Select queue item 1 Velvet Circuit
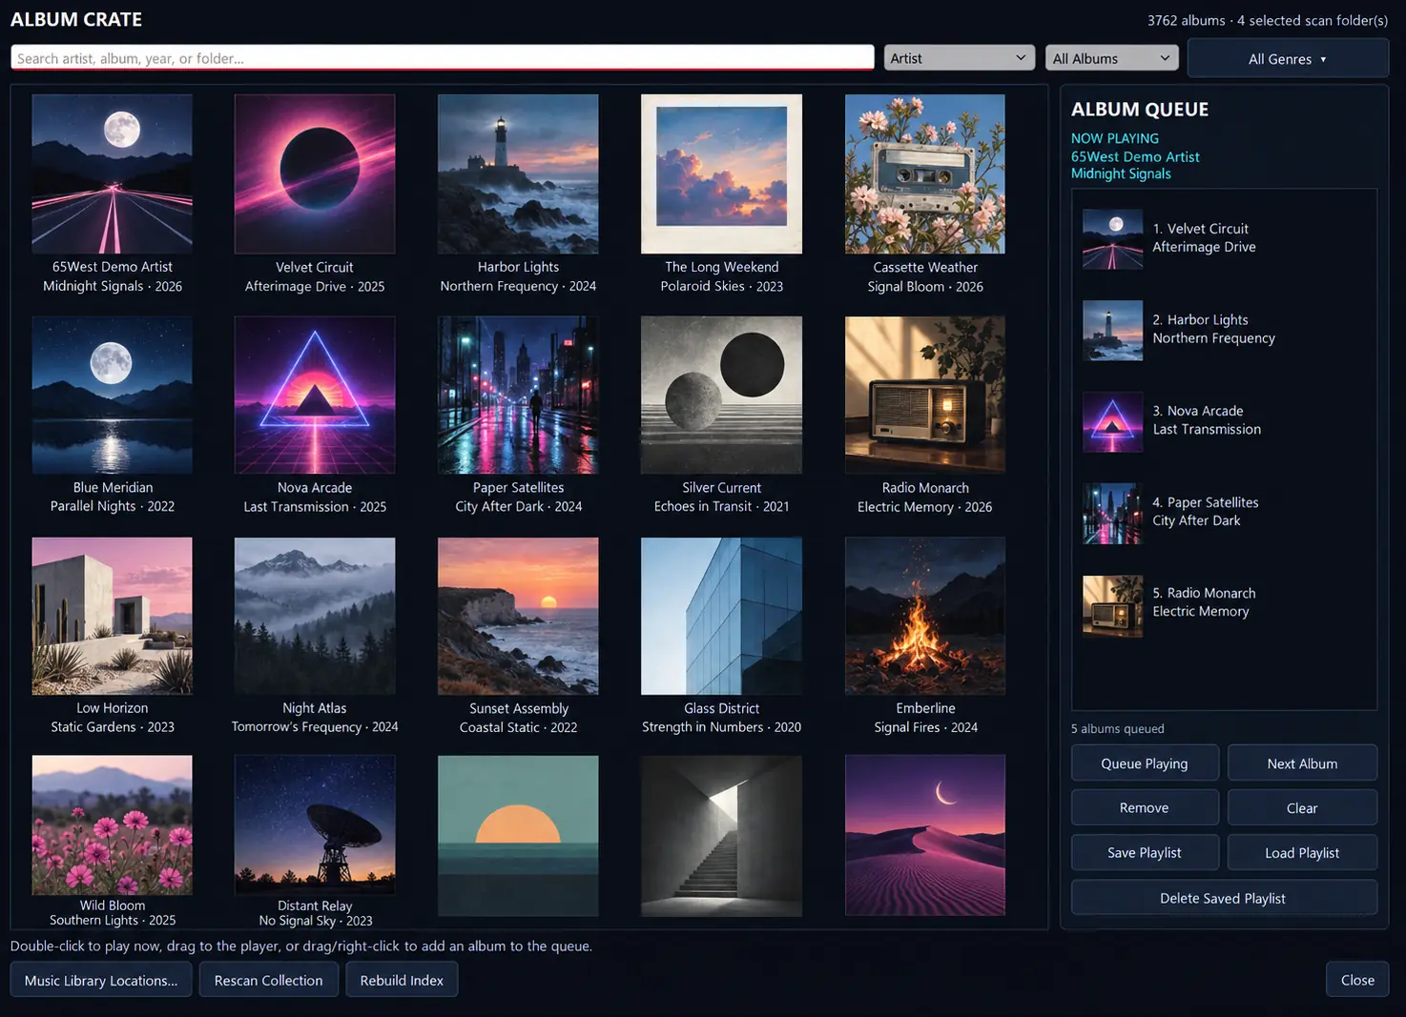This screenshot has width=1406, height=1017. pyautogui.click(x=1224, y=238)
